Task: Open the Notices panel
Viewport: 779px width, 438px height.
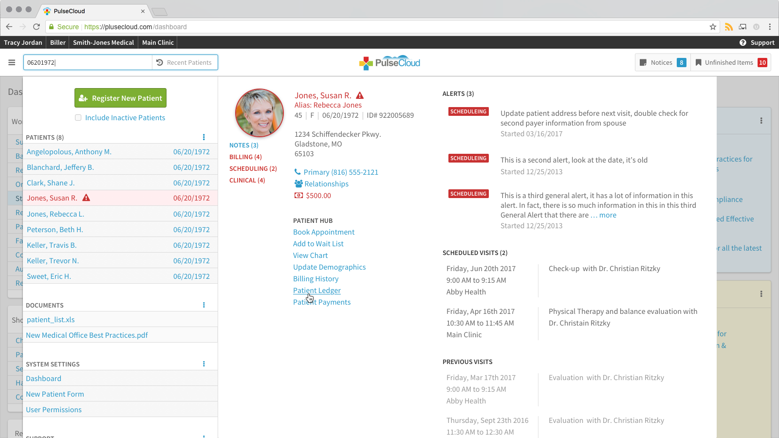Action: [x=663, y=62]
